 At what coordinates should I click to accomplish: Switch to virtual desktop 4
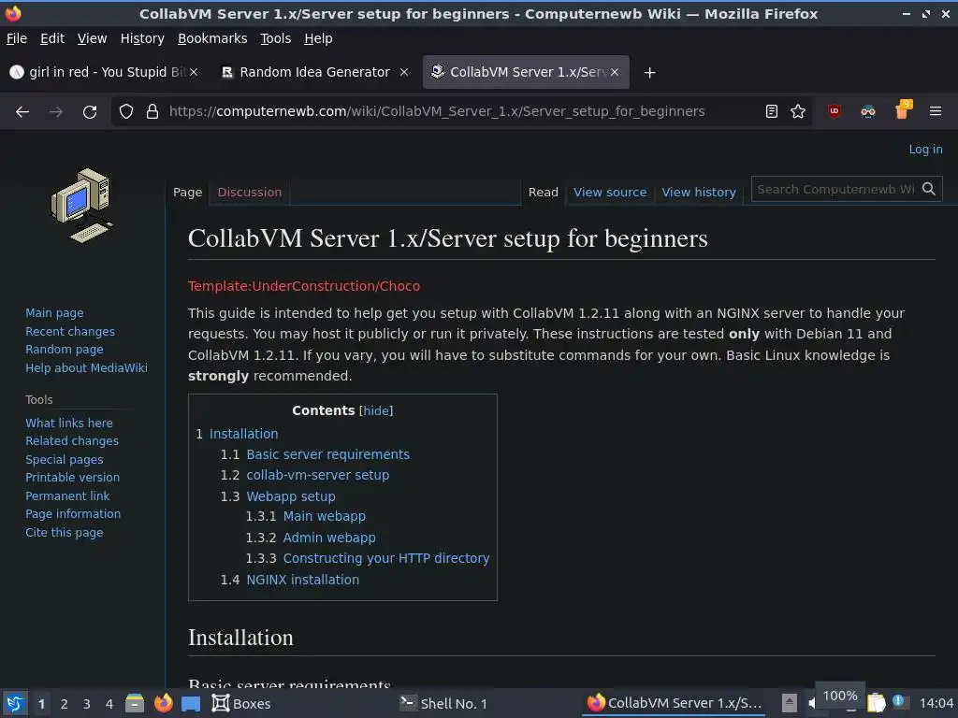pyautogui.click(x=109, y=704)
